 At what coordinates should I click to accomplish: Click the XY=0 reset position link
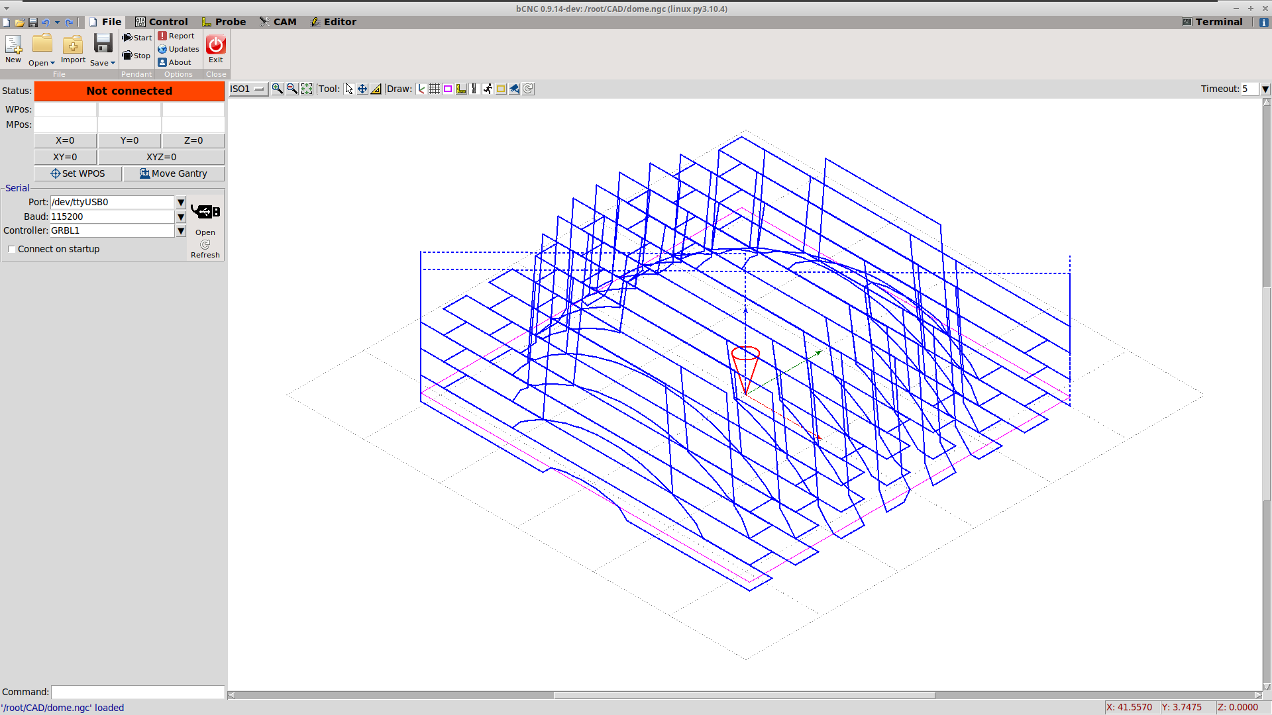click(x=66, y=156)
